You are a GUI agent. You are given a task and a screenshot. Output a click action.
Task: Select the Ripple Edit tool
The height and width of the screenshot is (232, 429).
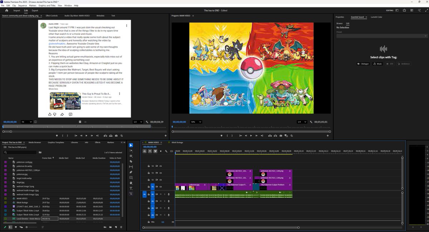click(x=131, y=156)
